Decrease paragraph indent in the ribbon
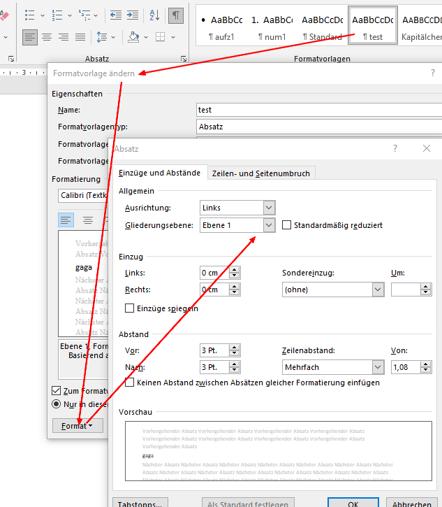The image size is (442, 507). coord(116,15)
